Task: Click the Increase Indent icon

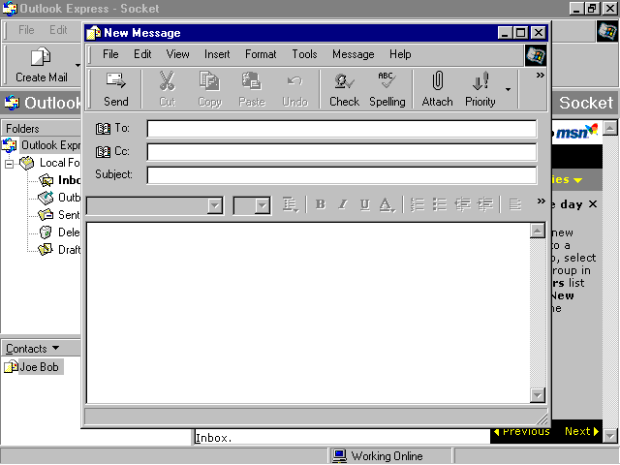Action: pos(484,204)
